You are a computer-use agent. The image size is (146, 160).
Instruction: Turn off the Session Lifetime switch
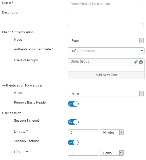73,142
